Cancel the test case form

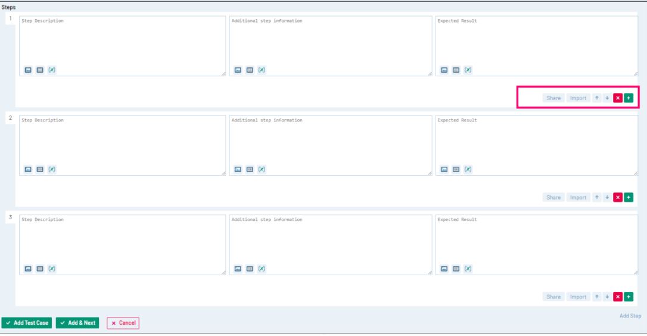pyautogui.click(x=122, y=323)
